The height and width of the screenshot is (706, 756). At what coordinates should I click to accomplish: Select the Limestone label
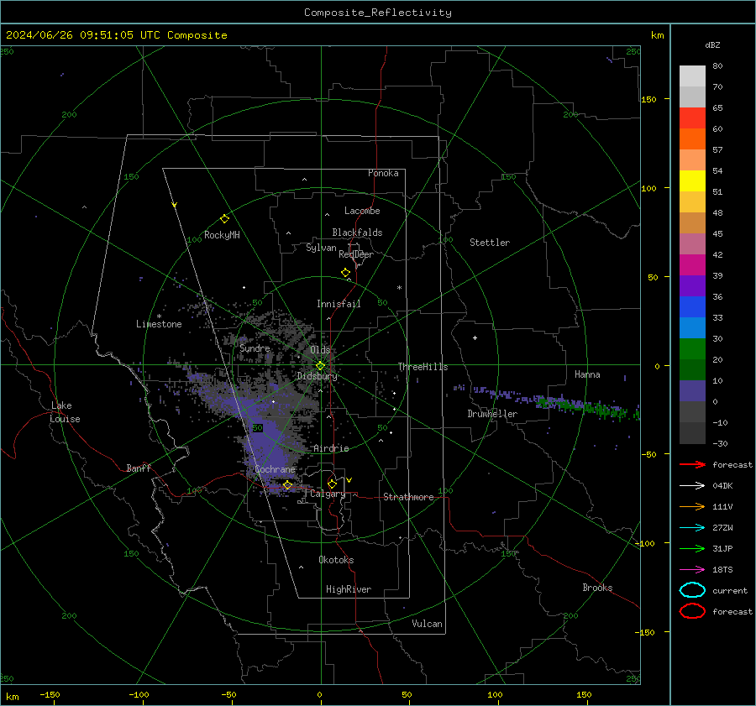point(159,324)
